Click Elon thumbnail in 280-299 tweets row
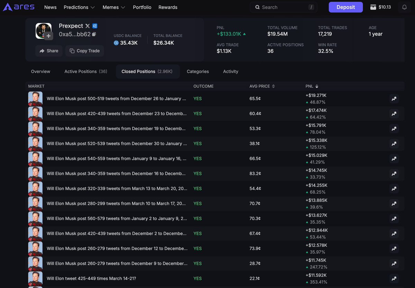415x288 pixels. [x=35, y=204]
